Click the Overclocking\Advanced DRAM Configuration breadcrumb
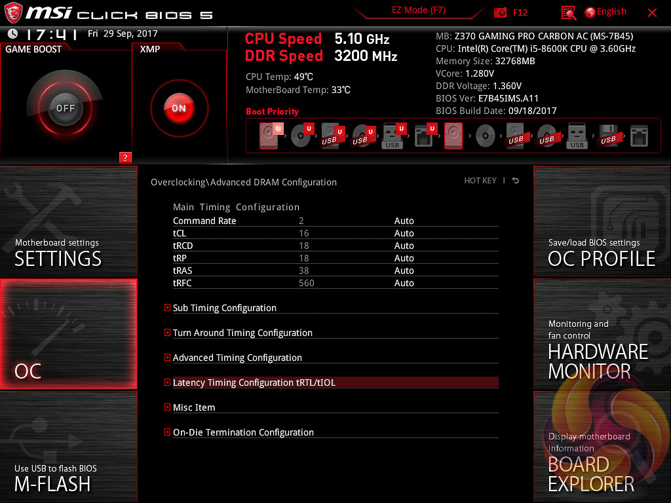The height and width of the screenshot is (503, 671). [244, 182]
